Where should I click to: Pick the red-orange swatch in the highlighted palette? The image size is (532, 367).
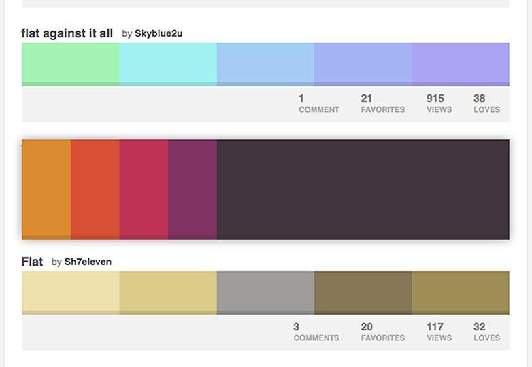tap(95, 189)
